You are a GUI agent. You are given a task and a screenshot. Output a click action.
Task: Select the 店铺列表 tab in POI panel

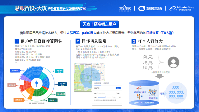pyautogui.click(x=106, y=83)
